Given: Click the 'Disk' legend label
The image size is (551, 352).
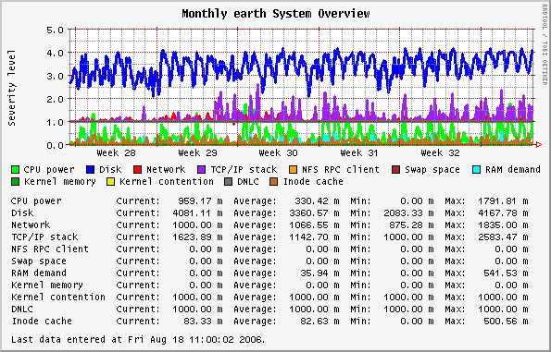Looking at the screenshot, I should pyautogui.click(x=110, y=170).
